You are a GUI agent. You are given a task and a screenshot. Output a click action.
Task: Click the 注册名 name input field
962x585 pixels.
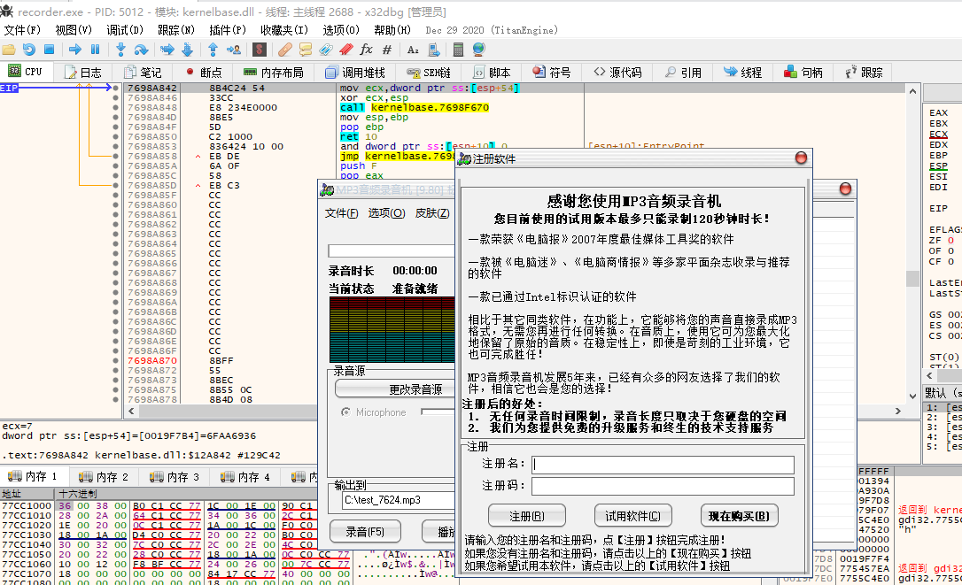point(663,465)
